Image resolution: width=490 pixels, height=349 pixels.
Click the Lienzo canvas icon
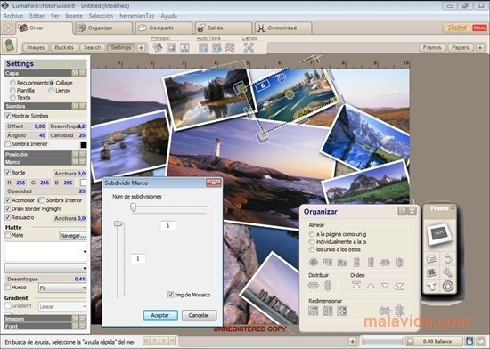(x=249, y=47)
